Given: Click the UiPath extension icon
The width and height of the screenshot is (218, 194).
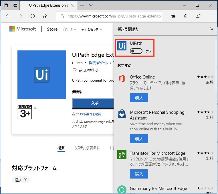Looking at the screenshot, I should coord(122,46).
